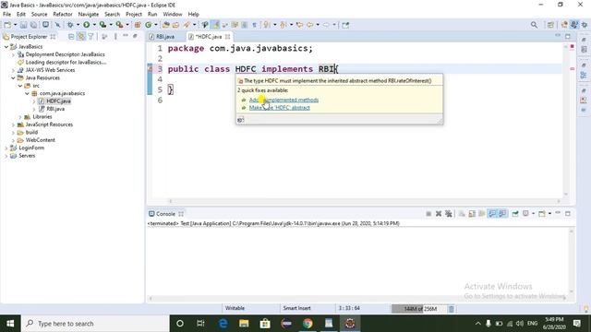Click the Save toolbar icon
The height and width of the screenshot is (332, 591).
point(23,25)
